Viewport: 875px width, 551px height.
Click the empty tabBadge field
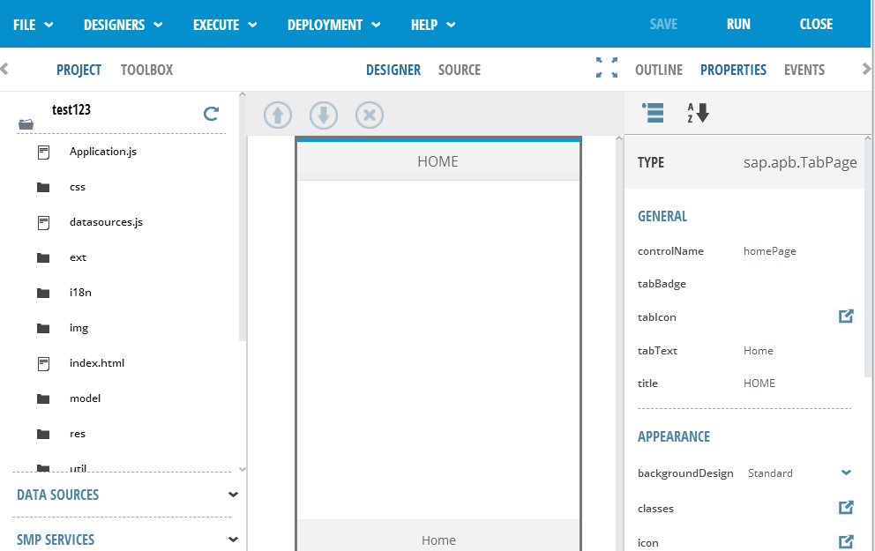[798, 283]
